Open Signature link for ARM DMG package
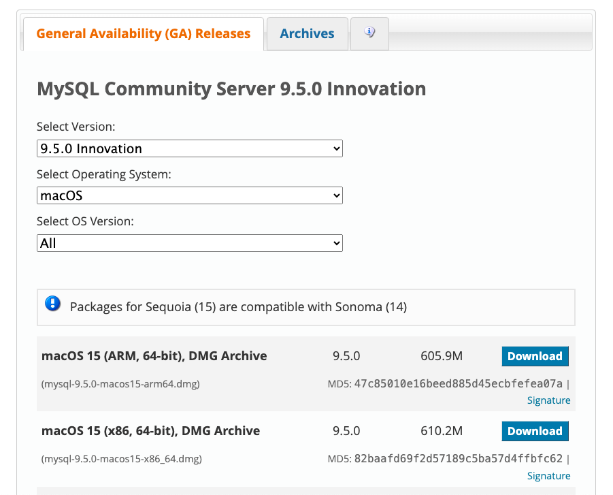Viewport: 613px width, 495px height. coord(548,400)
